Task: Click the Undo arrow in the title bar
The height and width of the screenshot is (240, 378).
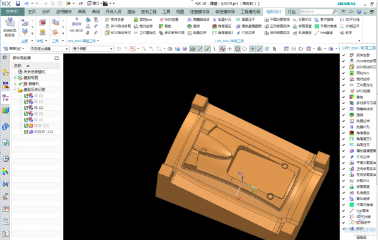Action: click(26, 4)
